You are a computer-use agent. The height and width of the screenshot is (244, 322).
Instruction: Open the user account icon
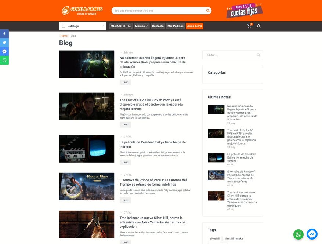coord(258,26)
